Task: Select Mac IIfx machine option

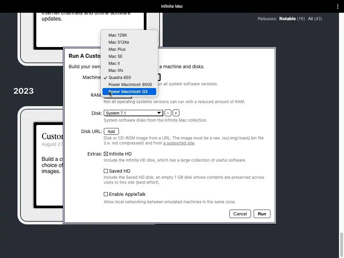Action: coord(129,70)
